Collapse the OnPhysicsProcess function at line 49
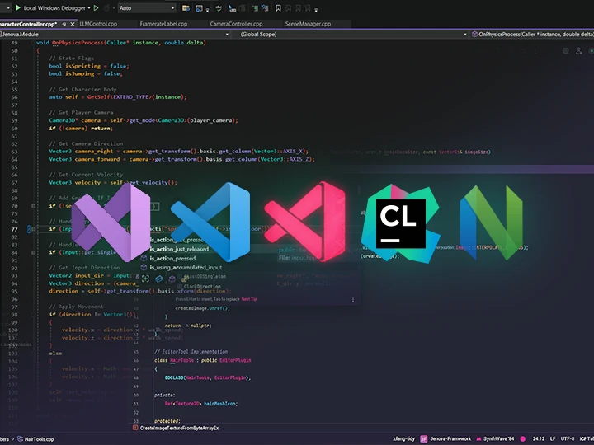 pos(33,43)
